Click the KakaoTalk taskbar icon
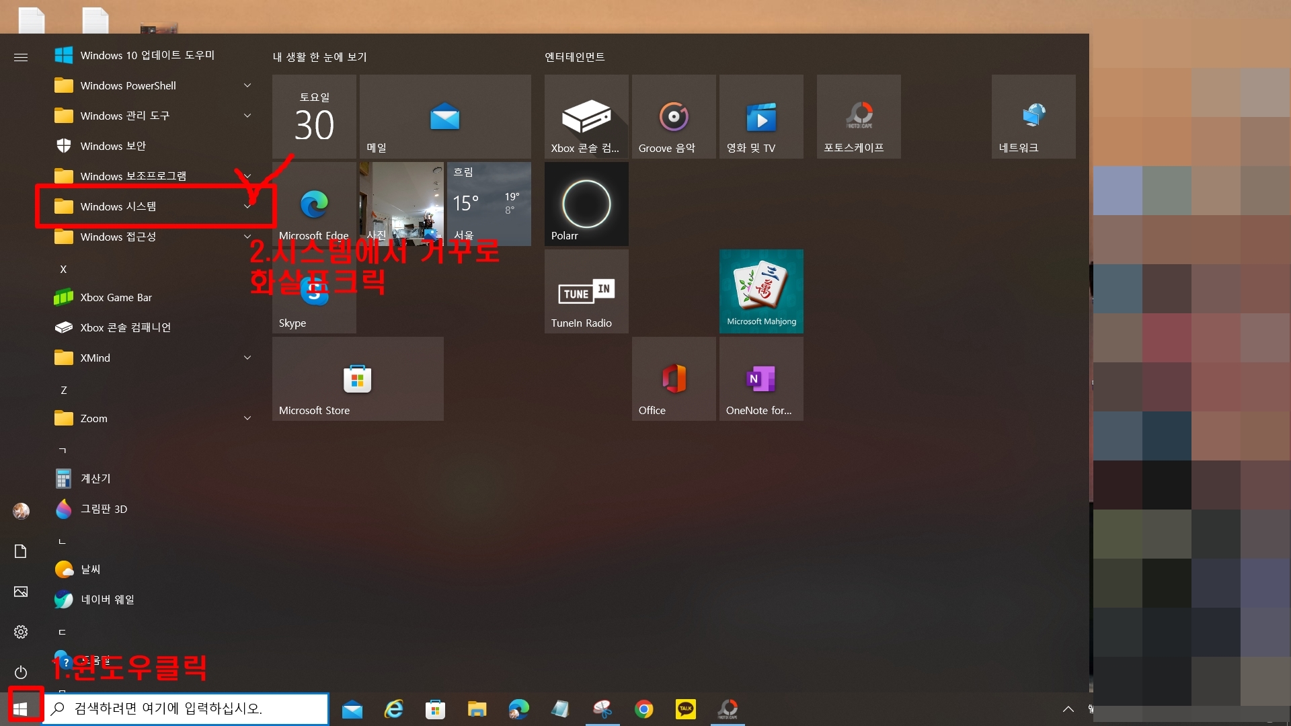This screenshot has height=726, width=1291. pos(686,709)
